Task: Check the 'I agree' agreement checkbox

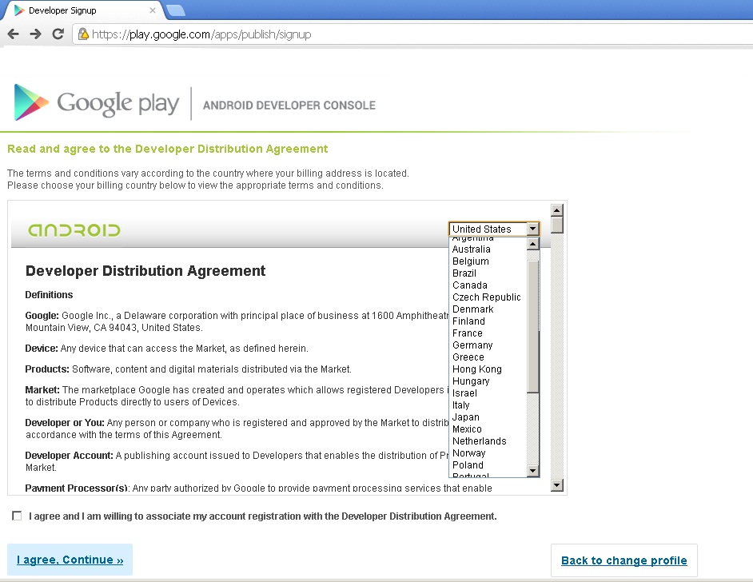Action: [17, 516]
